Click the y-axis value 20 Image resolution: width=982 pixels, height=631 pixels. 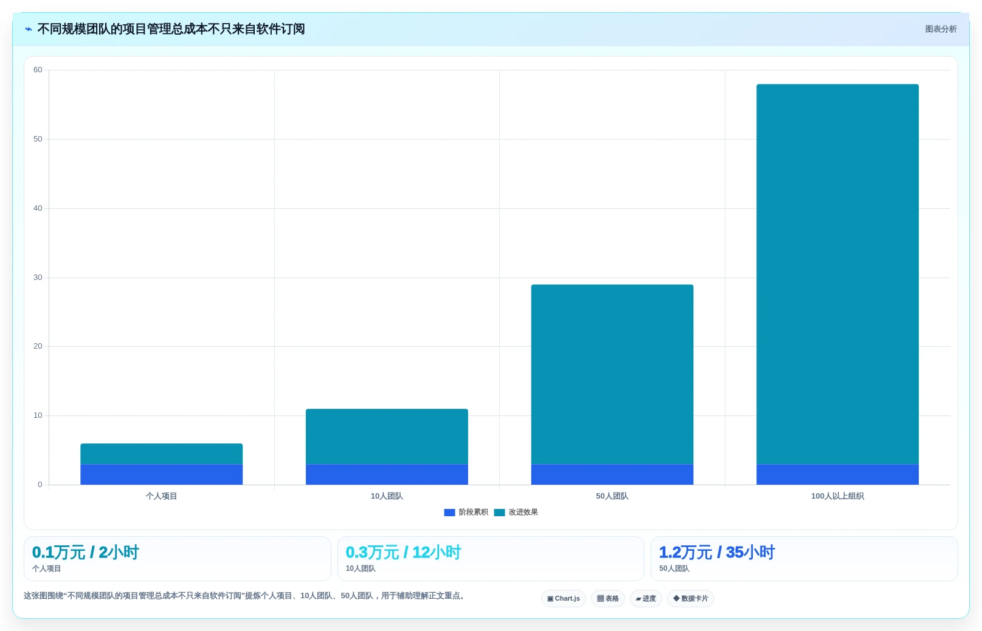[38, 346]
